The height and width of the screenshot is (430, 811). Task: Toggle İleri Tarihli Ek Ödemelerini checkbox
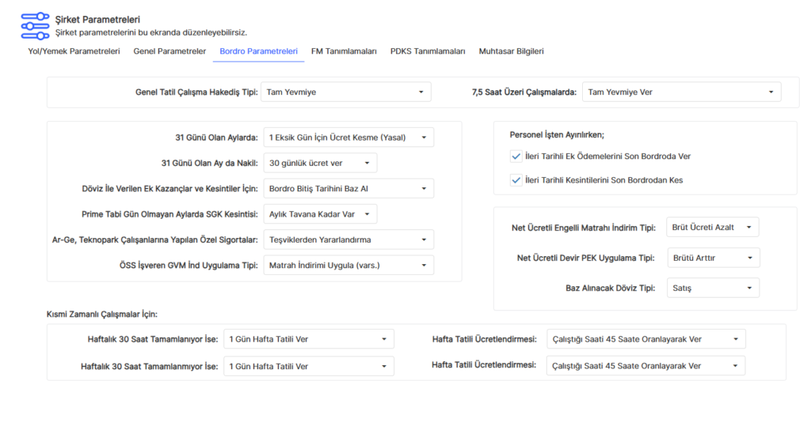[x=516, y=157]
